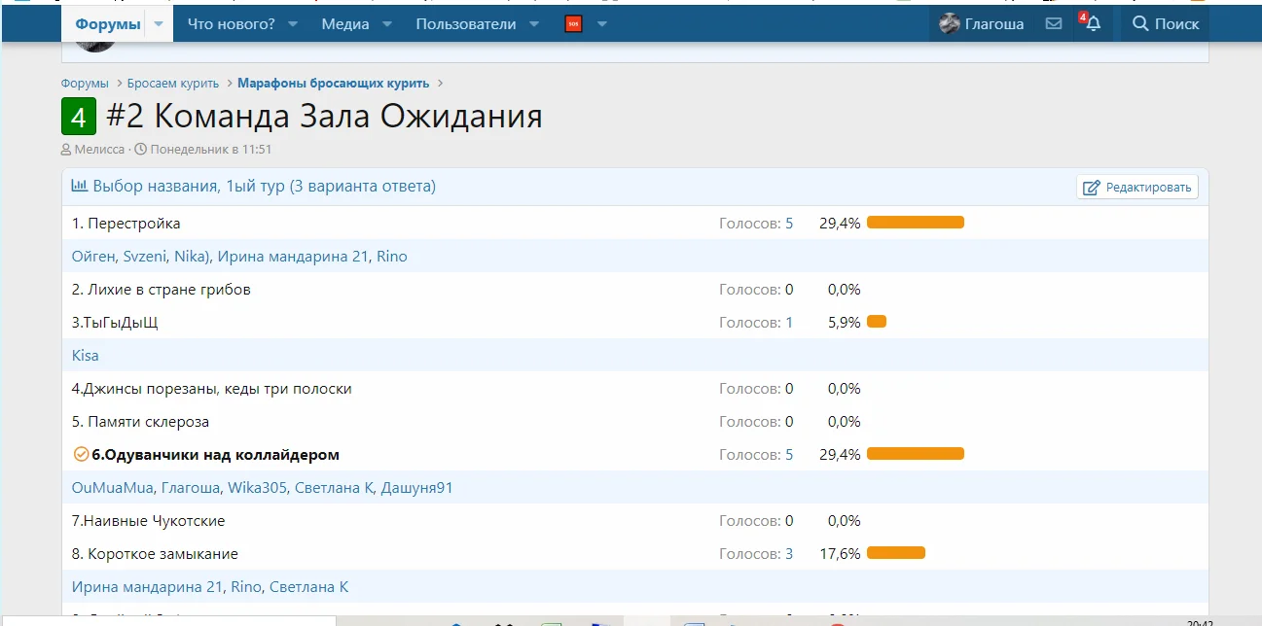Click the green number 4 thread badge
Viewport: 1262px width, 626px height.
pos(79,118)
